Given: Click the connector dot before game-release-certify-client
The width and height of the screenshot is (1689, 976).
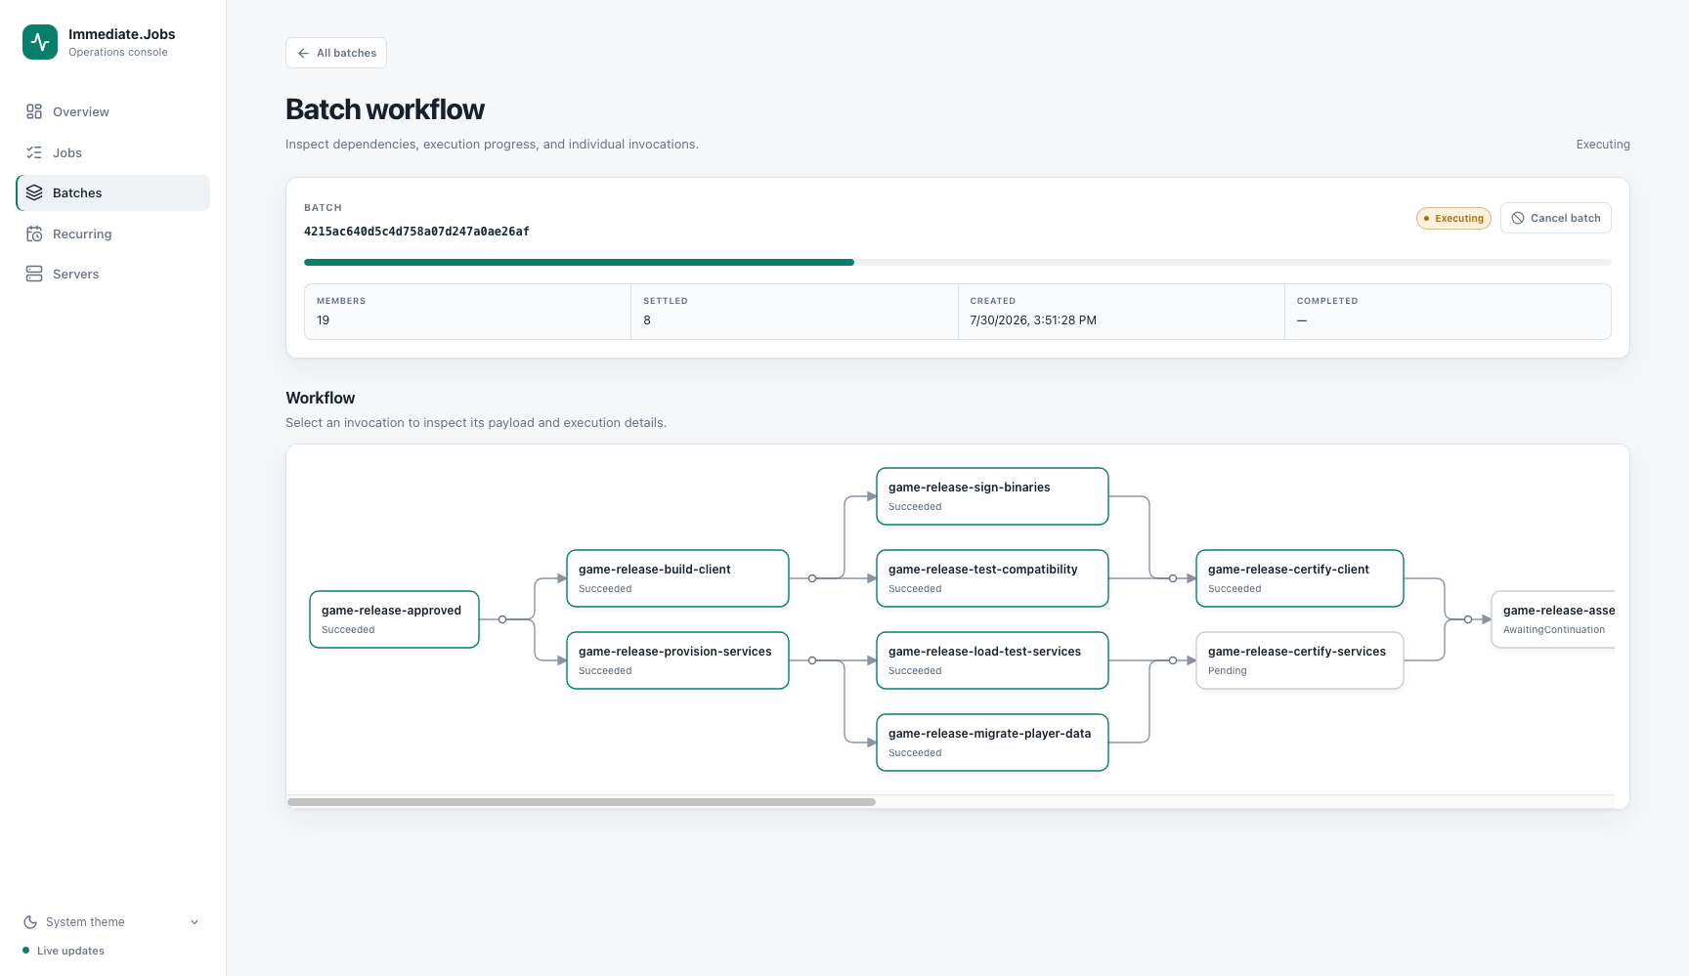Looking at the screenshot, I should pos(1173,578).
